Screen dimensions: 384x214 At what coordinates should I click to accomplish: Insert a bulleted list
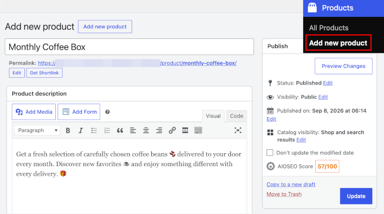94,131
